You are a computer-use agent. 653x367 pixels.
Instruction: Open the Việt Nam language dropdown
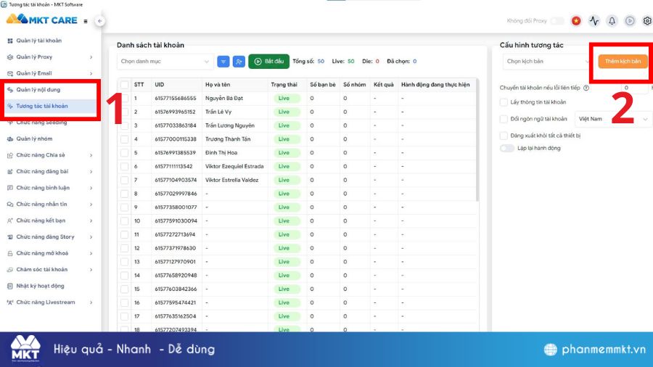coord(613,119)
